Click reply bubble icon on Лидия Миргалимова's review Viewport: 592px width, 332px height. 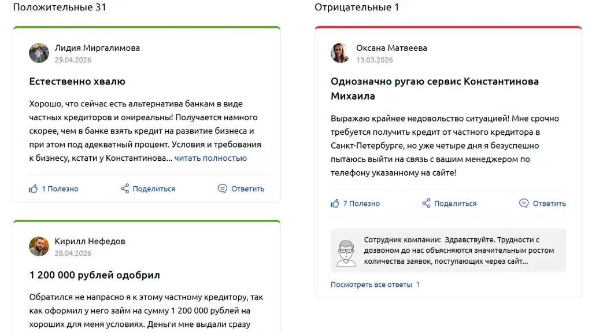(223, 188)
